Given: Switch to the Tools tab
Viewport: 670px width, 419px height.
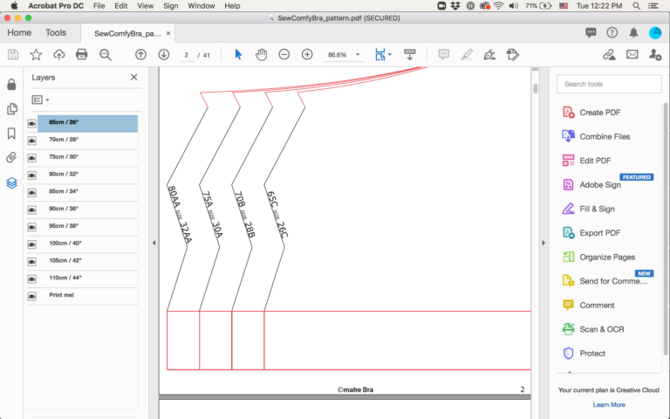Looking at the screenshot, I should pos(56,33).
